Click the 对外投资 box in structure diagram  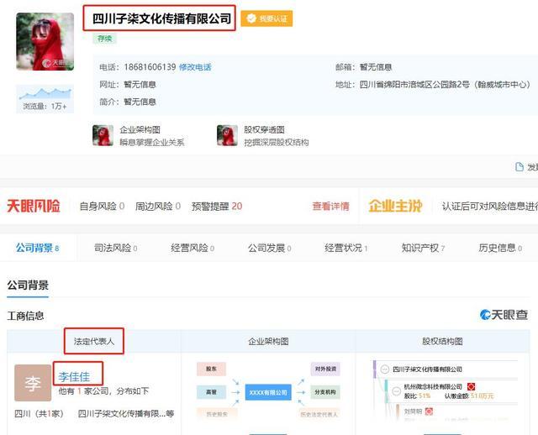click(x=325, y=369)
